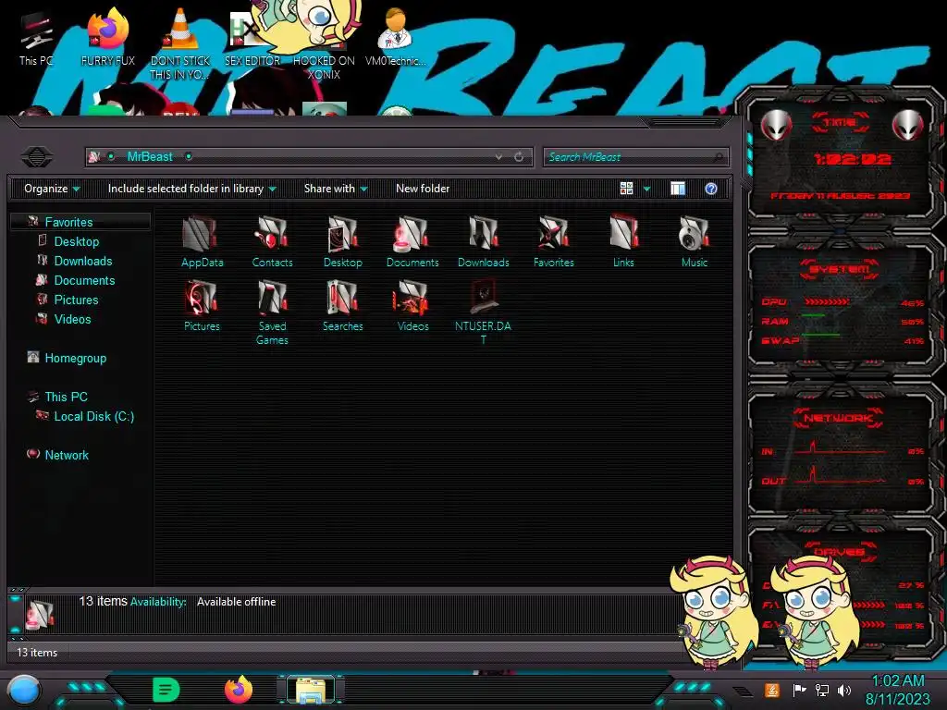This screenshot has height=710, width=947.
Task: Select Videos in the navigation pane
Action: click(x=72, y=319)
